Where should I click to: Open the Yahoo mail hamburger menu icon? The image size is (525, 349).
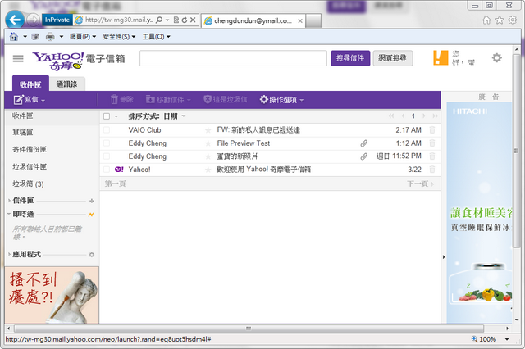click(x=18, y=59)
